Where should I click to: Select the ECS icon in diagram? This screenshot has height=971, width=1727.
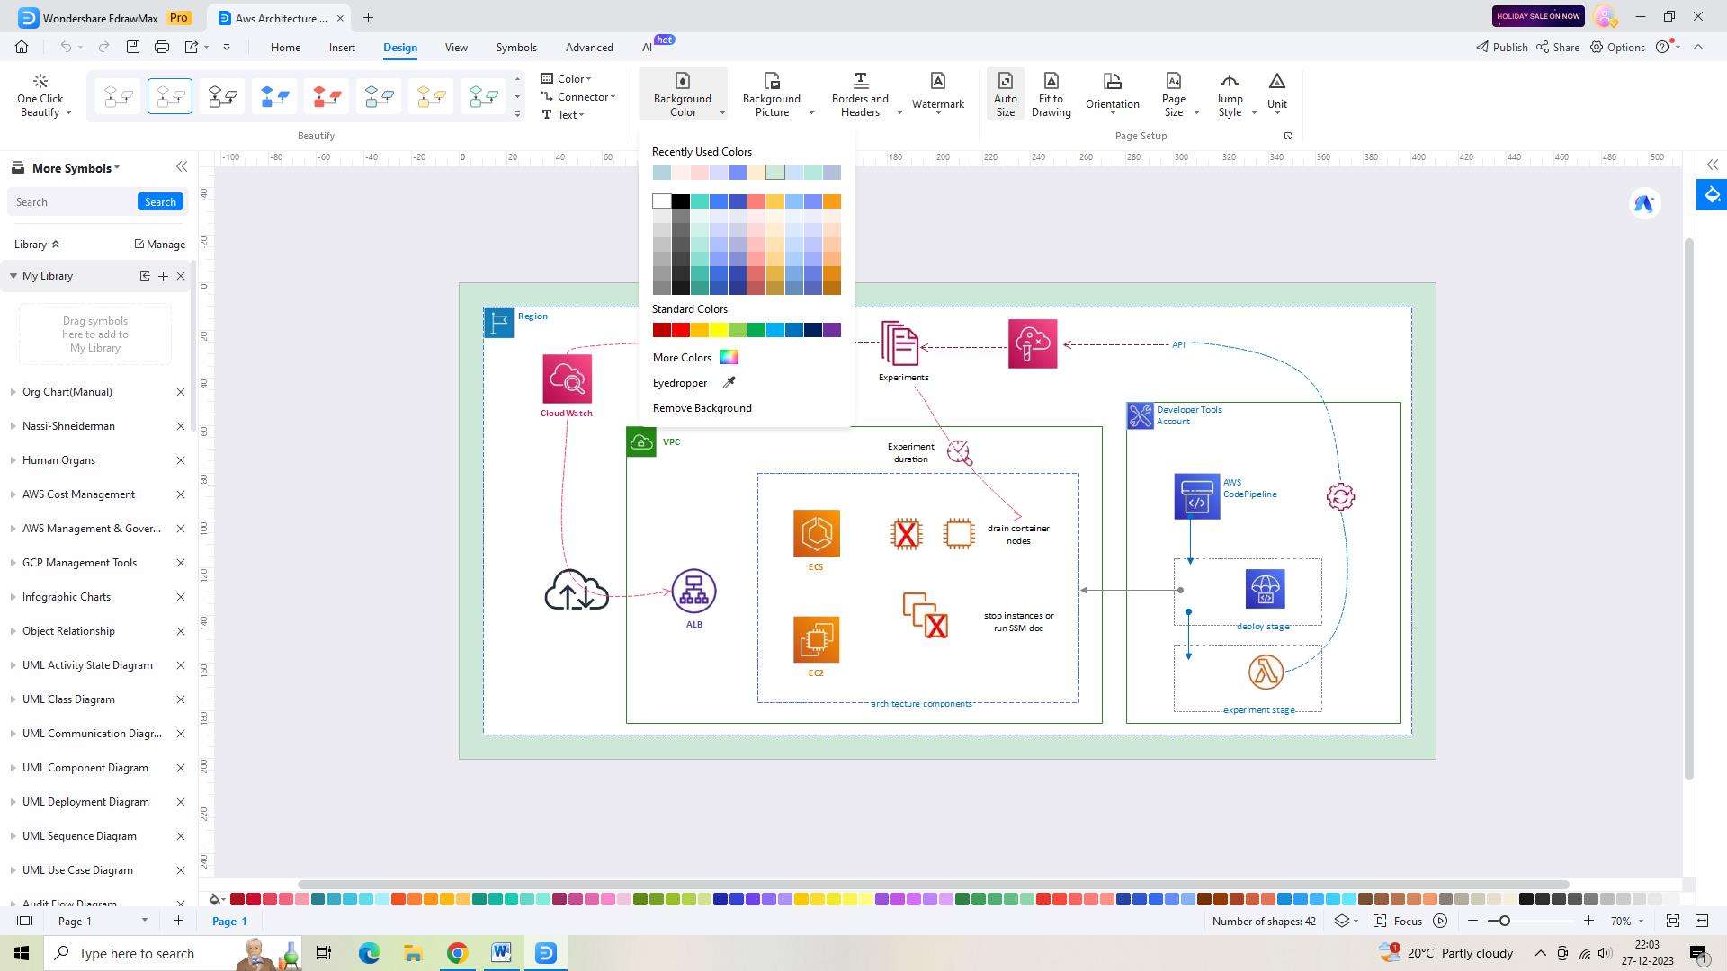click(x=817, y=534)
